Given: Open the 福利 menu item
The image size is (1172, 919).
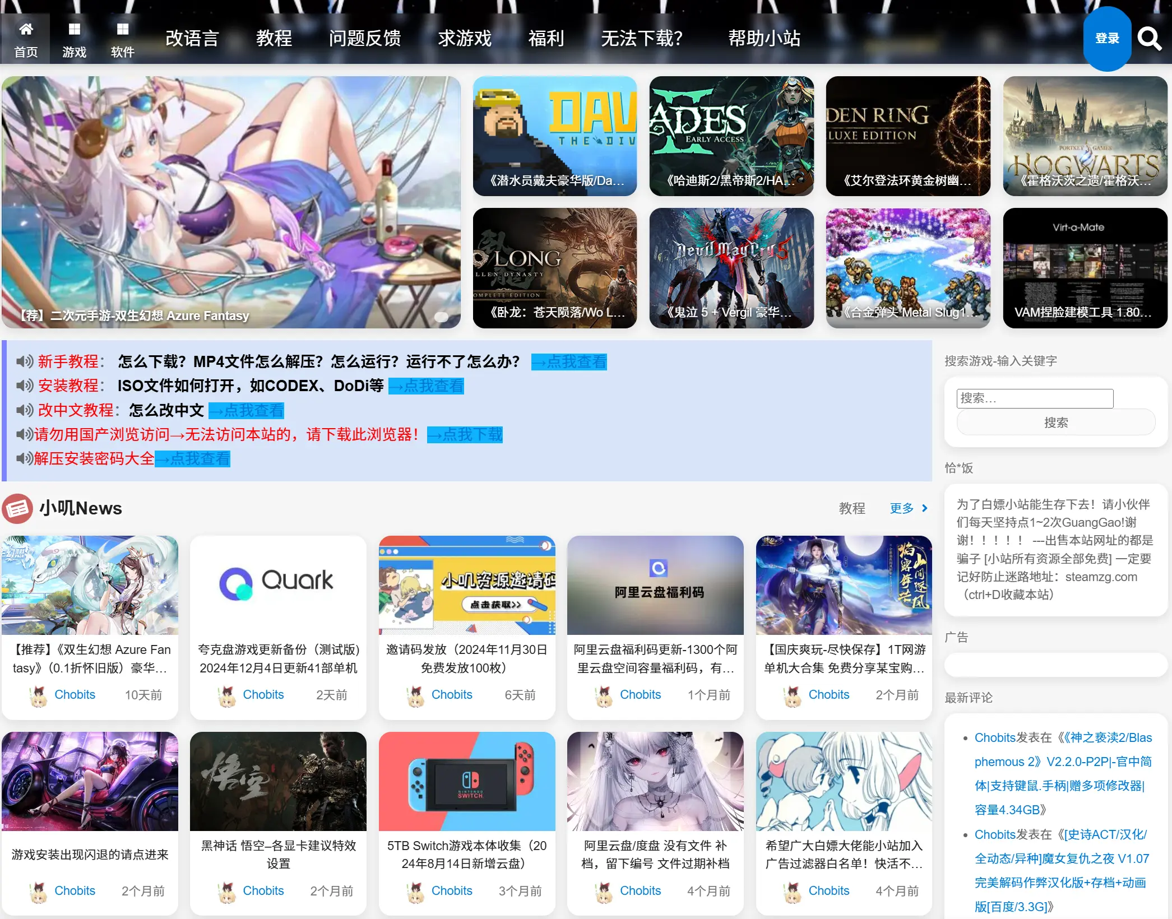Looking at the screenshot, I should tap(545, 39).
